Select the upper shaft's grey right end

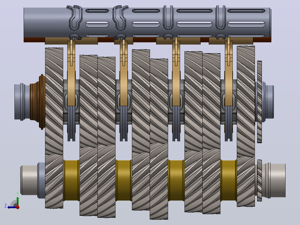tap(267, 102)
